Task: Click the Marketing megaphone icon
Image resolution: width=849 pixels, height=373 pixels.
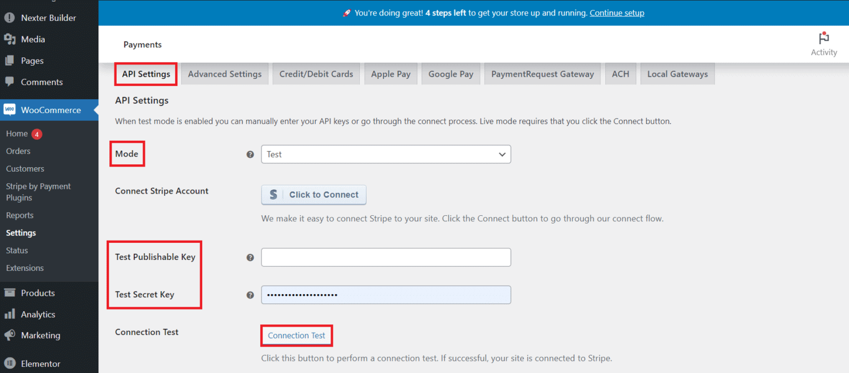Action: tap(9, 335)
